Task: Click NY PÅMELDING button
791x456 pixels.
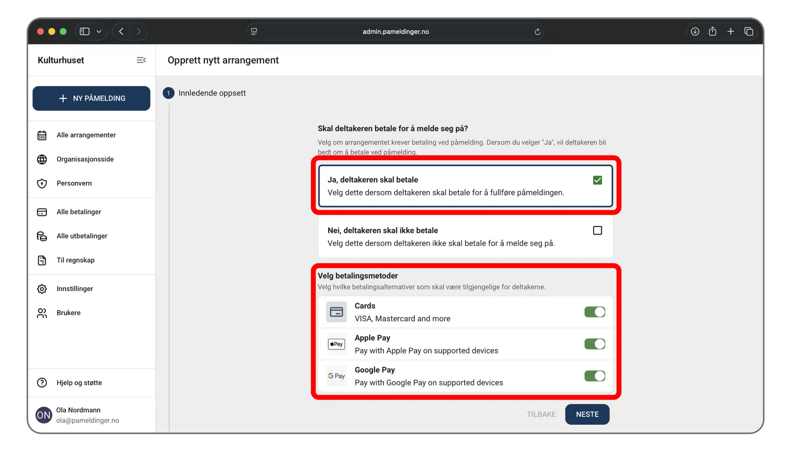Action: tap(91, 98)
